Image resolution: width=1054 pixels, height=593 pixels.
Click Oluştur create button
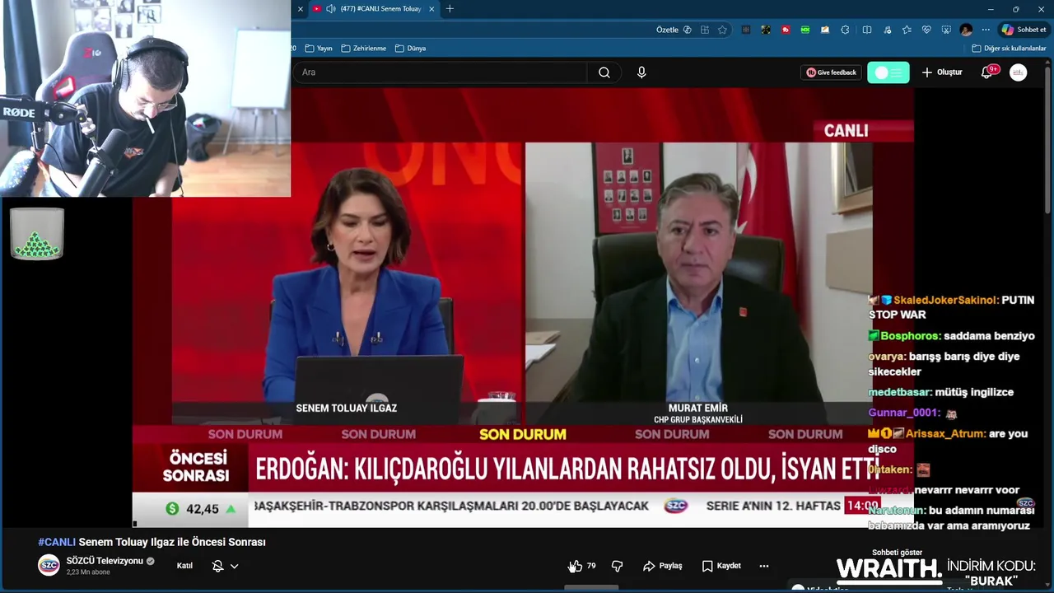(x=941, y=72)
